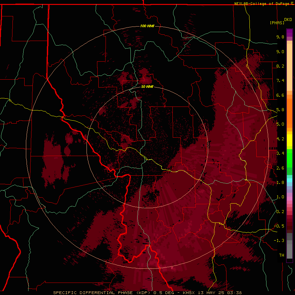The image size is (295, 295).
Task: Click the bright green color bar segment
Action: [x=289, y=158]
